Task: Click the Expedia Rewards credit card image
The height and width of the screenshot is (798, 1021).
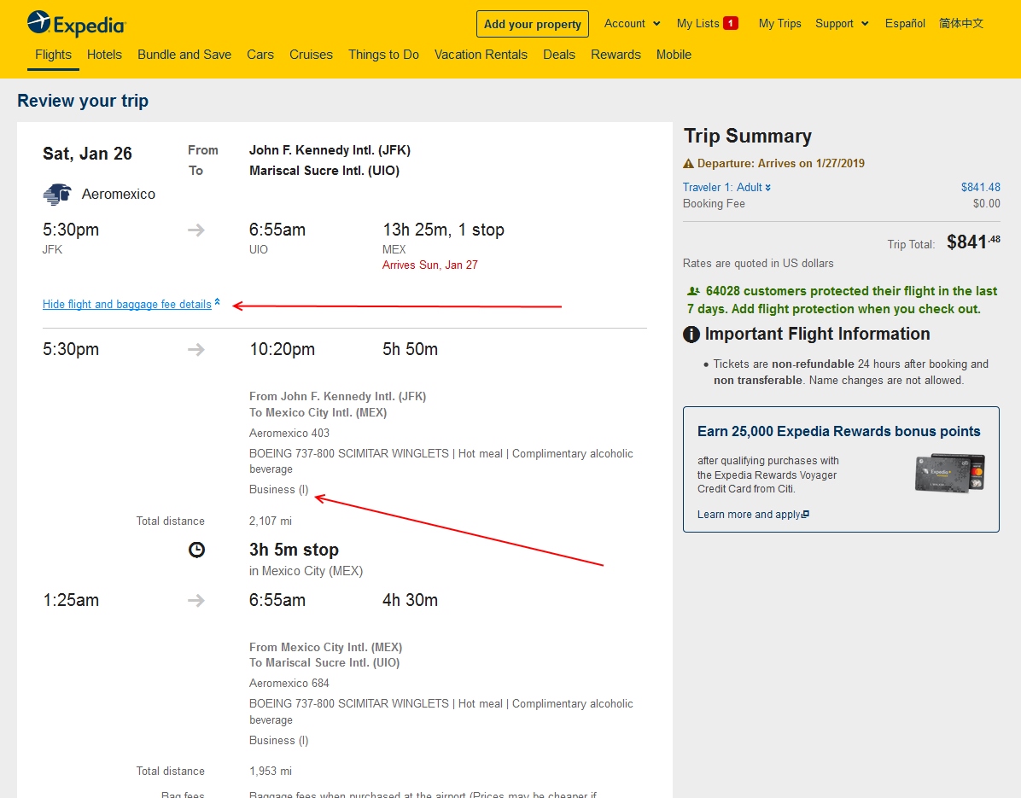Action: (949, 472)
